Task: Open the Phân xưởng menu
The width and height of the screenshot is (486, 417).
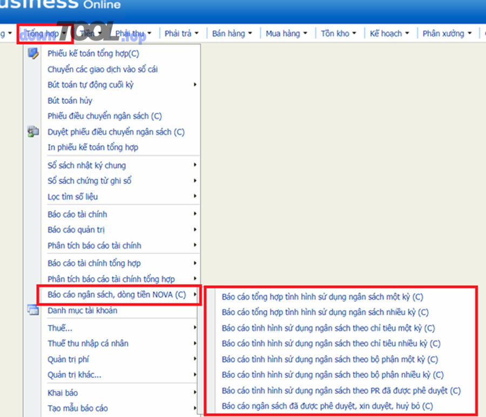Action: click(x=447, y=33)
